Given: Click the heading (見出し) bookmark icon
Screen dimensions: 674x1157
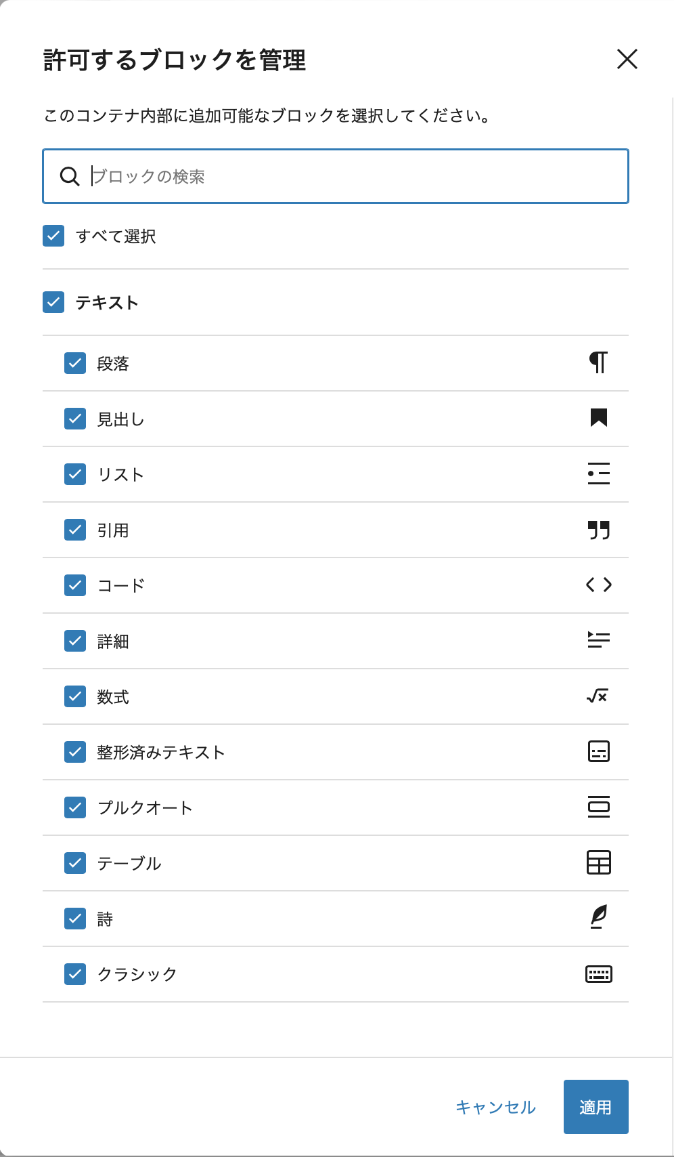Looking at the screenshot, I should (598, 418).
